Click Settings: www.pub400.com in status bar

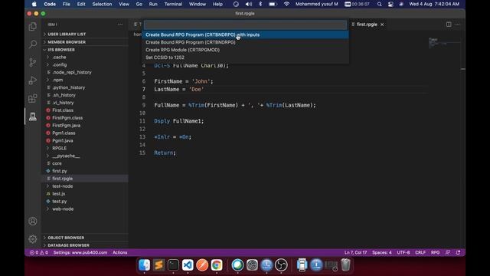click(80, 252)
